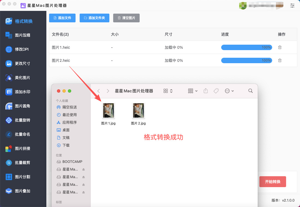
Task: Click the 文件名(2) column header
Action: point(60,34)
